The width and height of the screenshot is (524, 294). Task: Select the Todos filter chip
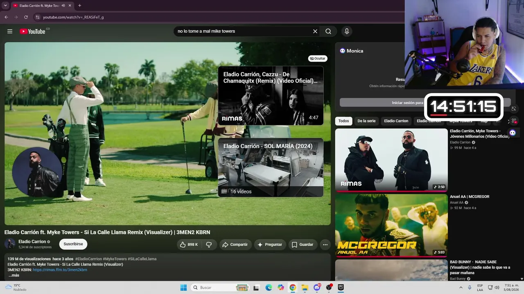coord(344,121)
